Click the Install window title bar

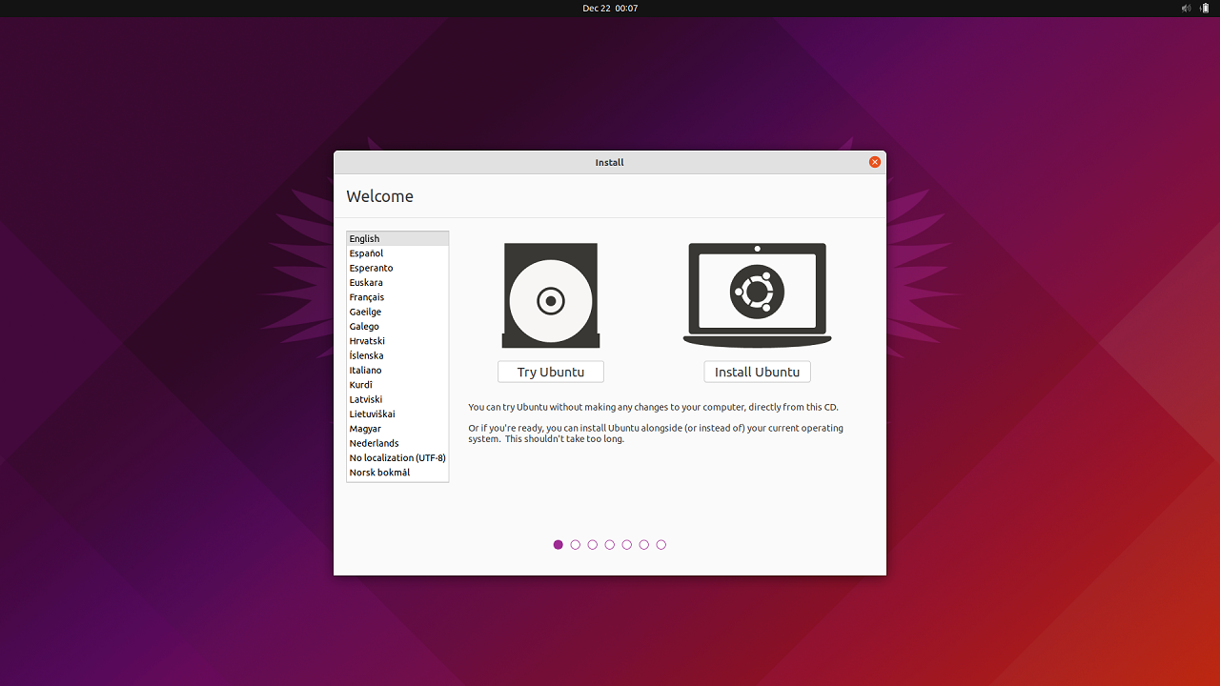tap(610, 162)
